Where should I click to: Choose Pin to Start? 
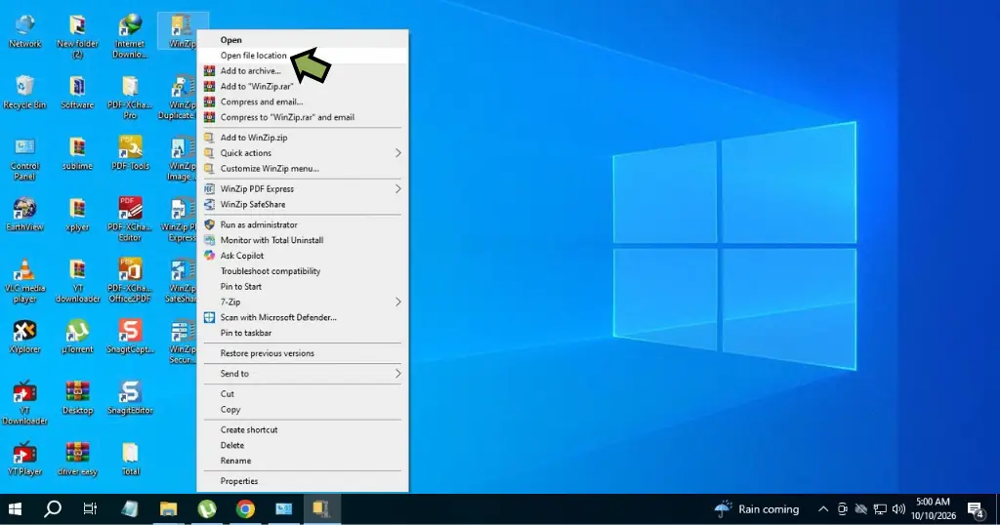(x=303, y=287)
